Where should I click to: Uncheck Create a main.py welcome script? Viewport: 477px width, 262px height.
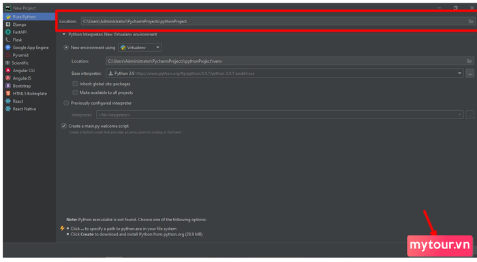coord(64,126)
